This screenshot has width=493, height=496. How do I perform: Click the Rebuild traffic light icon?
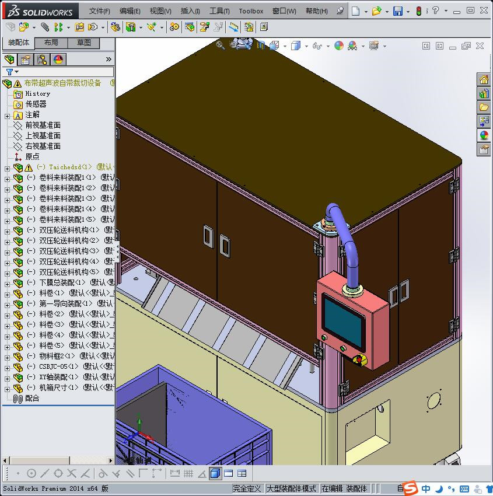point(419,11)
